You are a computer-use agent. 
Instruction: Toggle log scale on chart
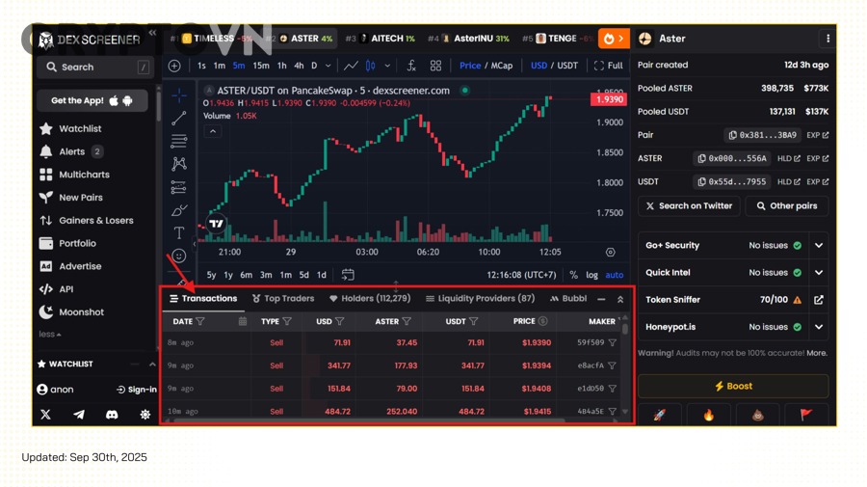[591, 275]
